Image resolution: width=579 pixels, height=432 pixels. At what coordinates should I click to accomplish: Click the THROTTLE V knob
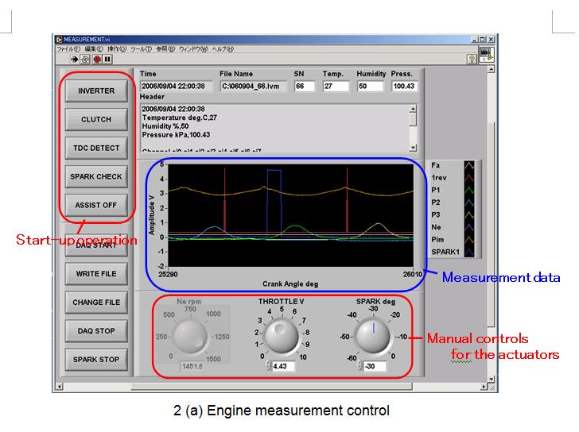point(282,336)
